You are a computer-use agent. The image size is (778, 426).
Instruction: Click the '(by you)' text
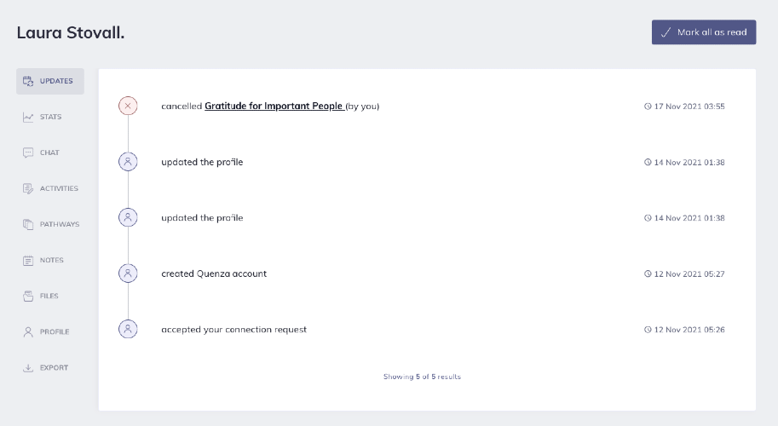pos(362,106)
